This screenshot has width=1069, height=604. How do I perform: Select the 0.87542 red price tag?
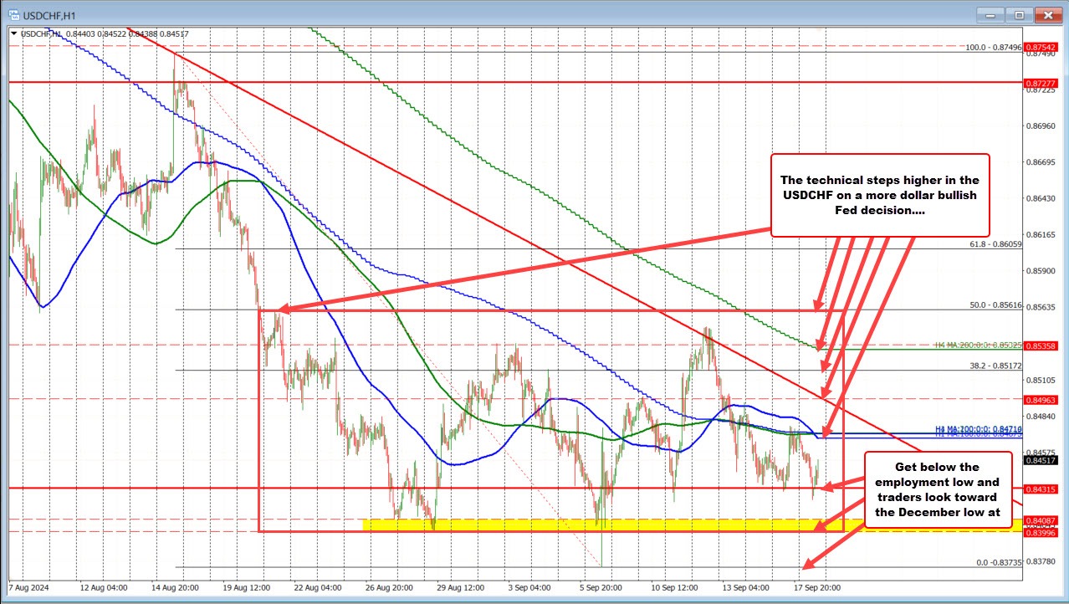[x=1041, y=47]
